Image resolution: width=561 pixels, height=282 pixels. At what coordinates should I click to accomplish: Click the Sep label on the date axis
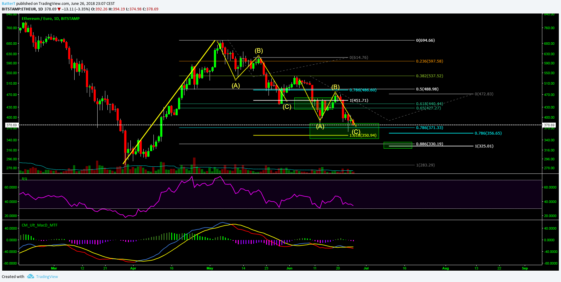click(x=525, y=269)
